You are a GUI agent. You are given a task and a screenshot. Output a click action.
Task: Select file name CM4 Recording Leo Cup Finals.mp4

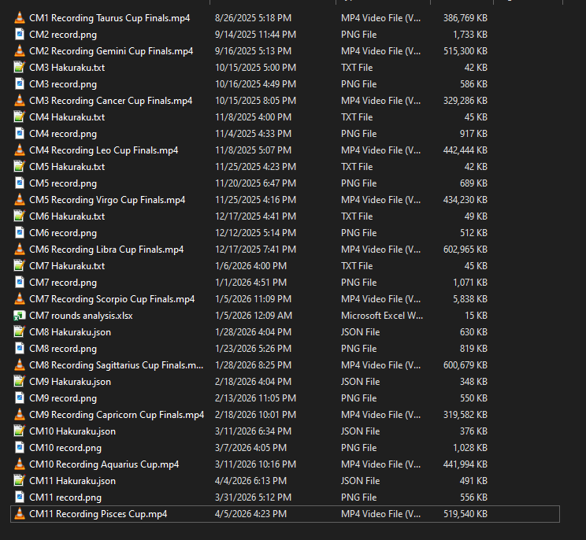click(x=103, y=150)
